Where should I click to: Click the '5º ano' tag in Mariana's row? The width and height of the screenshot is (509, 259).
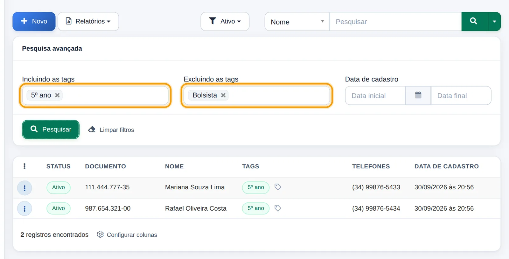[x=256, y=187]
